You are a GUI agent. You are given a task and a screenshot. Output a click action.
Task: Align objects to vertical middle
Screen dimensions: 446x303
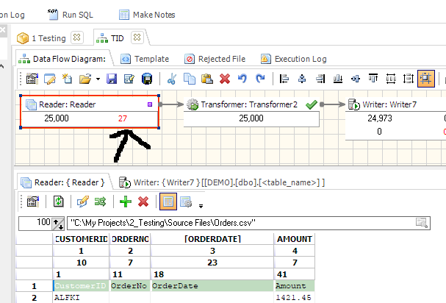(x=356, y=79)
